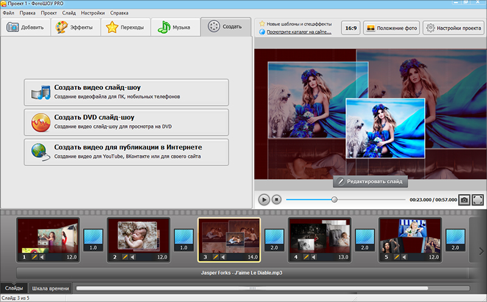
Task: Click the sound icon on slide 5
Action: 404,257
